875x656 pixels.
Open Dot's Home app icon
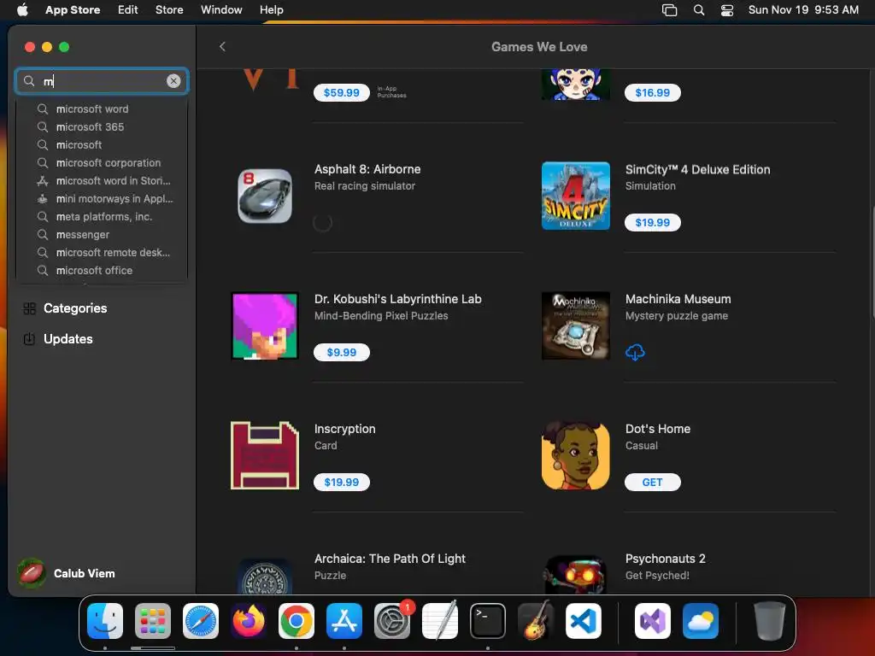coord(575,456)
